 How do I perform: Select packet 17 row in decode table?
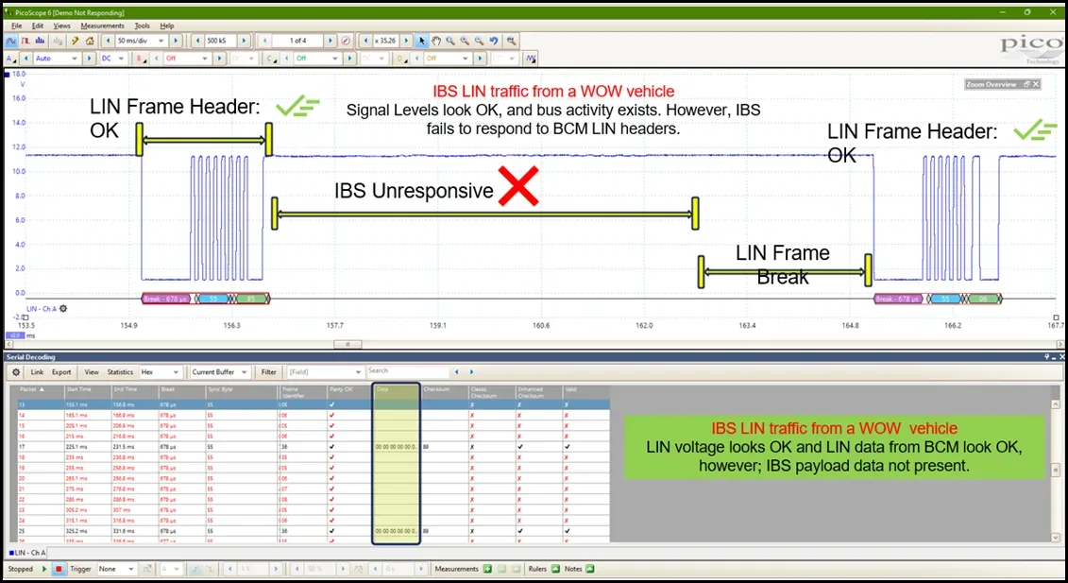click(x=314, y=447)
